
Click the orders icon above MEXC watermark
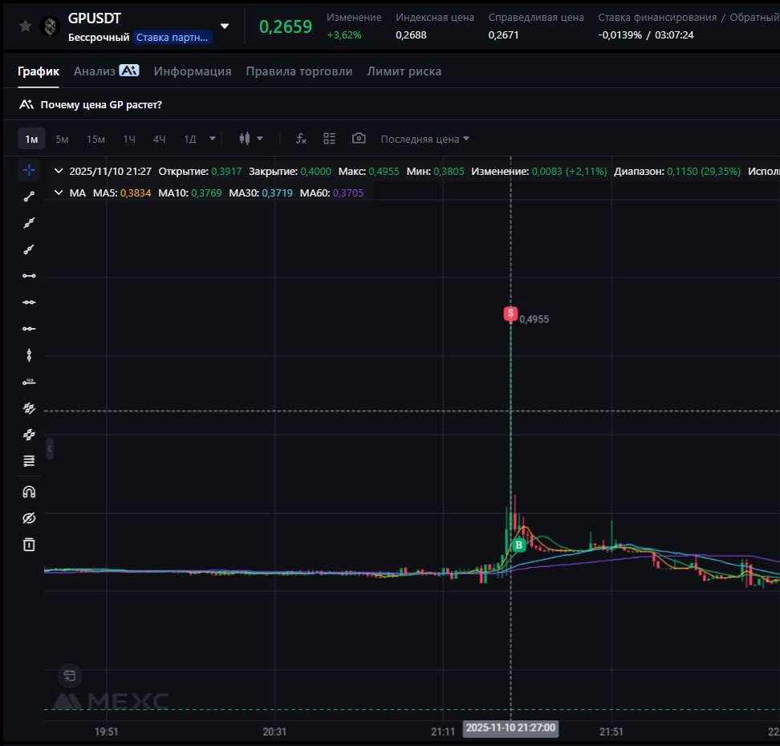pos(70,675)
